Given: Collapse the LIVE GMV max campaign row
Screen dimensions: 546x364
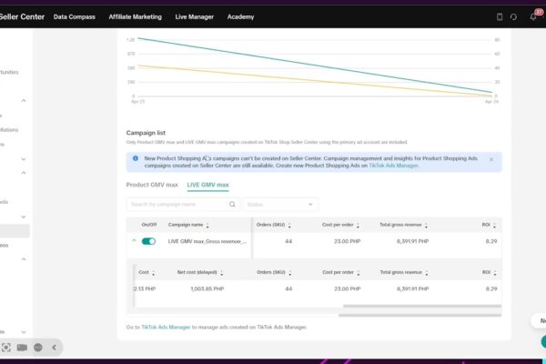Looking at the screenshot, I should click(134, 240).
